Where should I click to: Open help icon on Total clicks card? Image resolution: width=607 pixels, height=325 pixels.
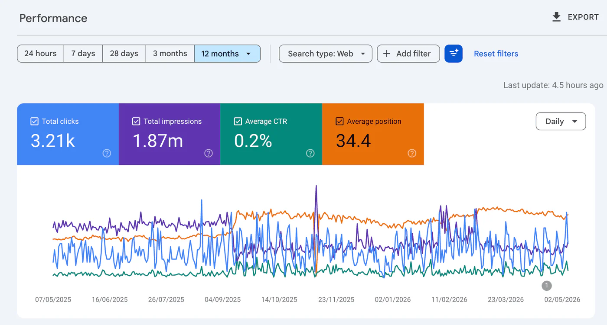coord(107,153)
